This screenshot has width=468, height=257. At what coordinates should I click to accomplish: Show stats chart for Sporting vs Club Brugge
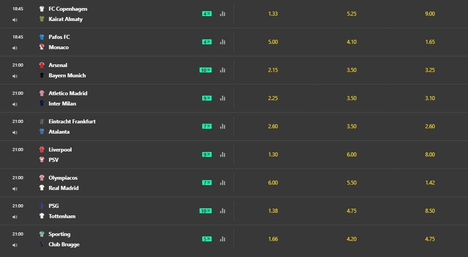tap(222, 239)
